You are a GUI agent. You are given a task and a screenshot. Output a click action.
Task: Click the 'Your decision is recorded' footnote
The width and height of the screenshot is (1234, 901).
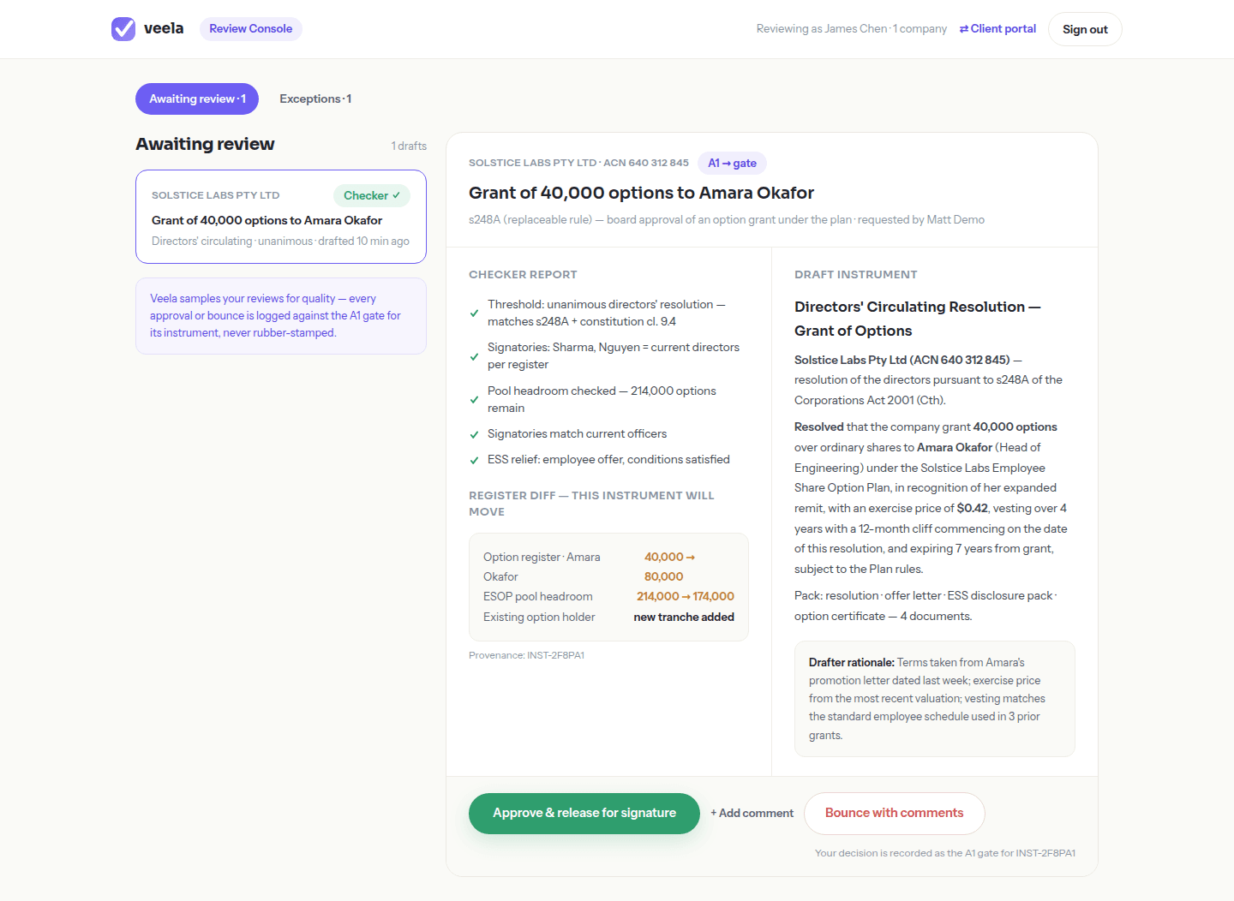point(945,853)
